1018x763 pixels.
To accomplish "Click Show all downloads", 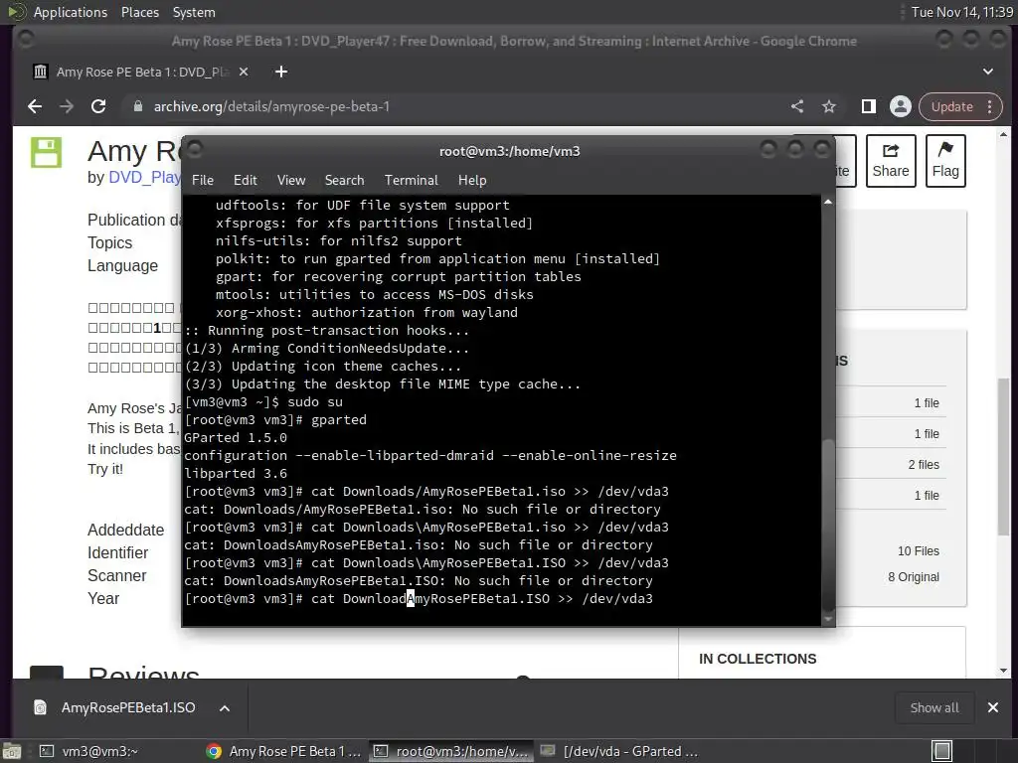I will [x=934, y=707].
